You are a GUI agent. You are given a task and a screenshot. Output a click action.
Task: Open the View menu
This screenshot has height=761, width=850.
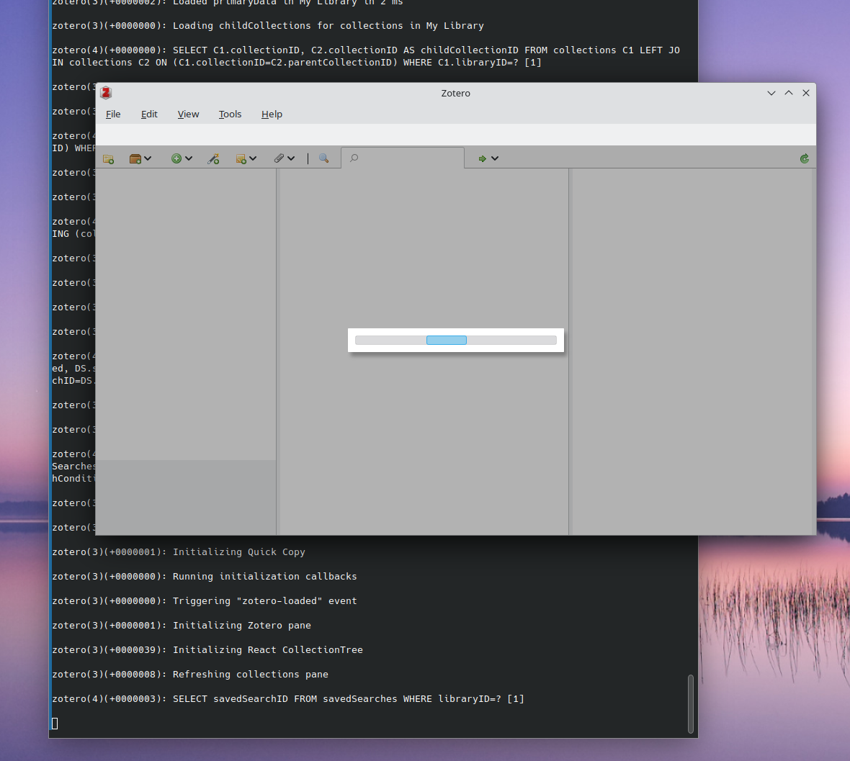pyautogui.click(x=188, y=114)
